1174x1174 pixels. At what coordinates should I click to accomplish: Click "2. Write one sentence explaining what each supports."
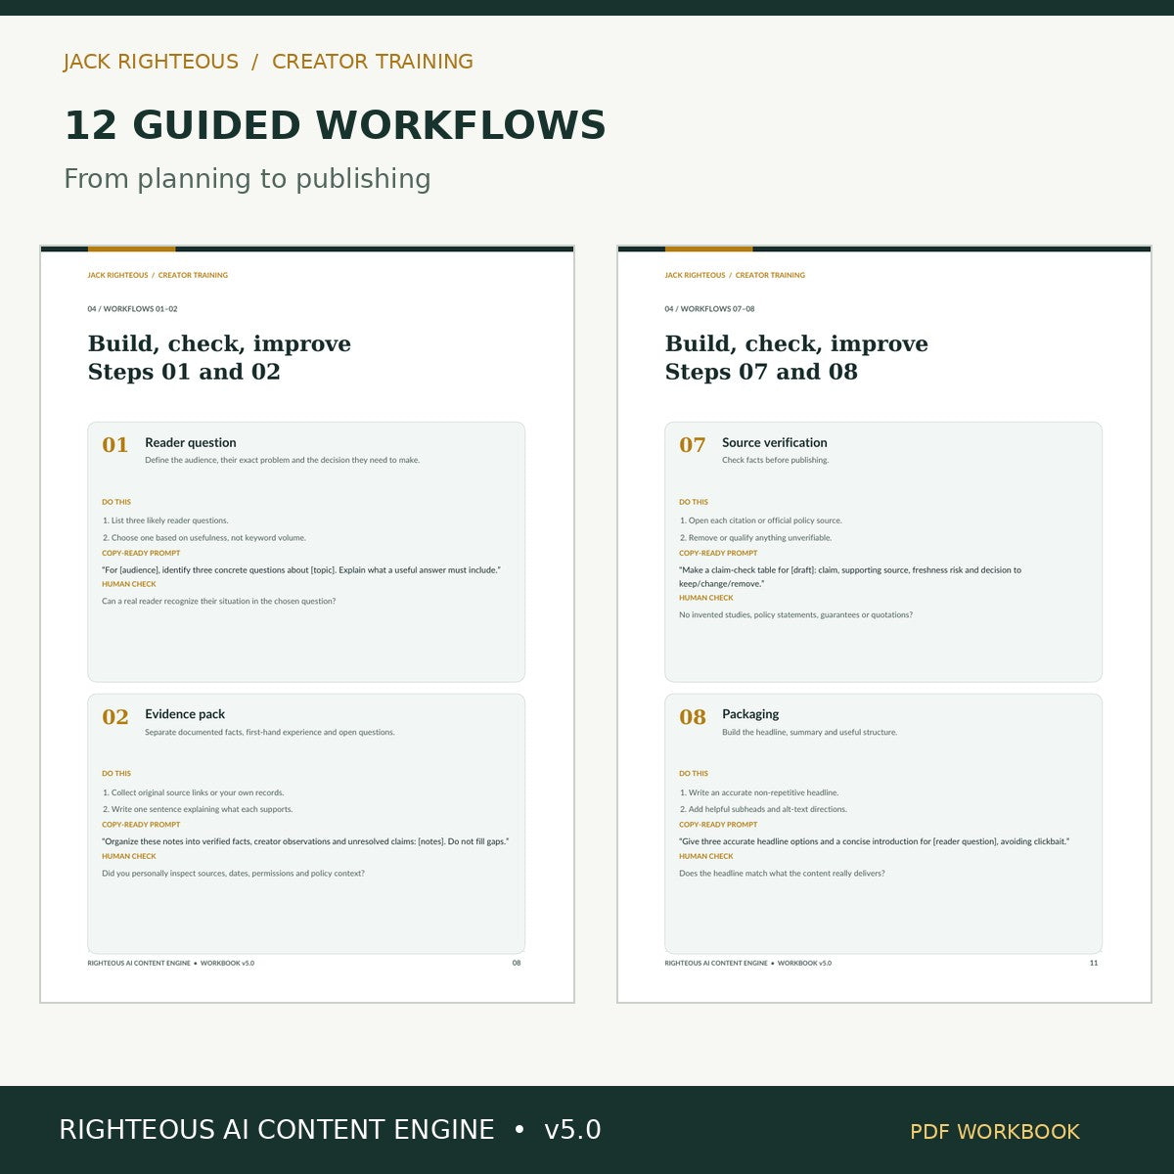click(198, 809)
